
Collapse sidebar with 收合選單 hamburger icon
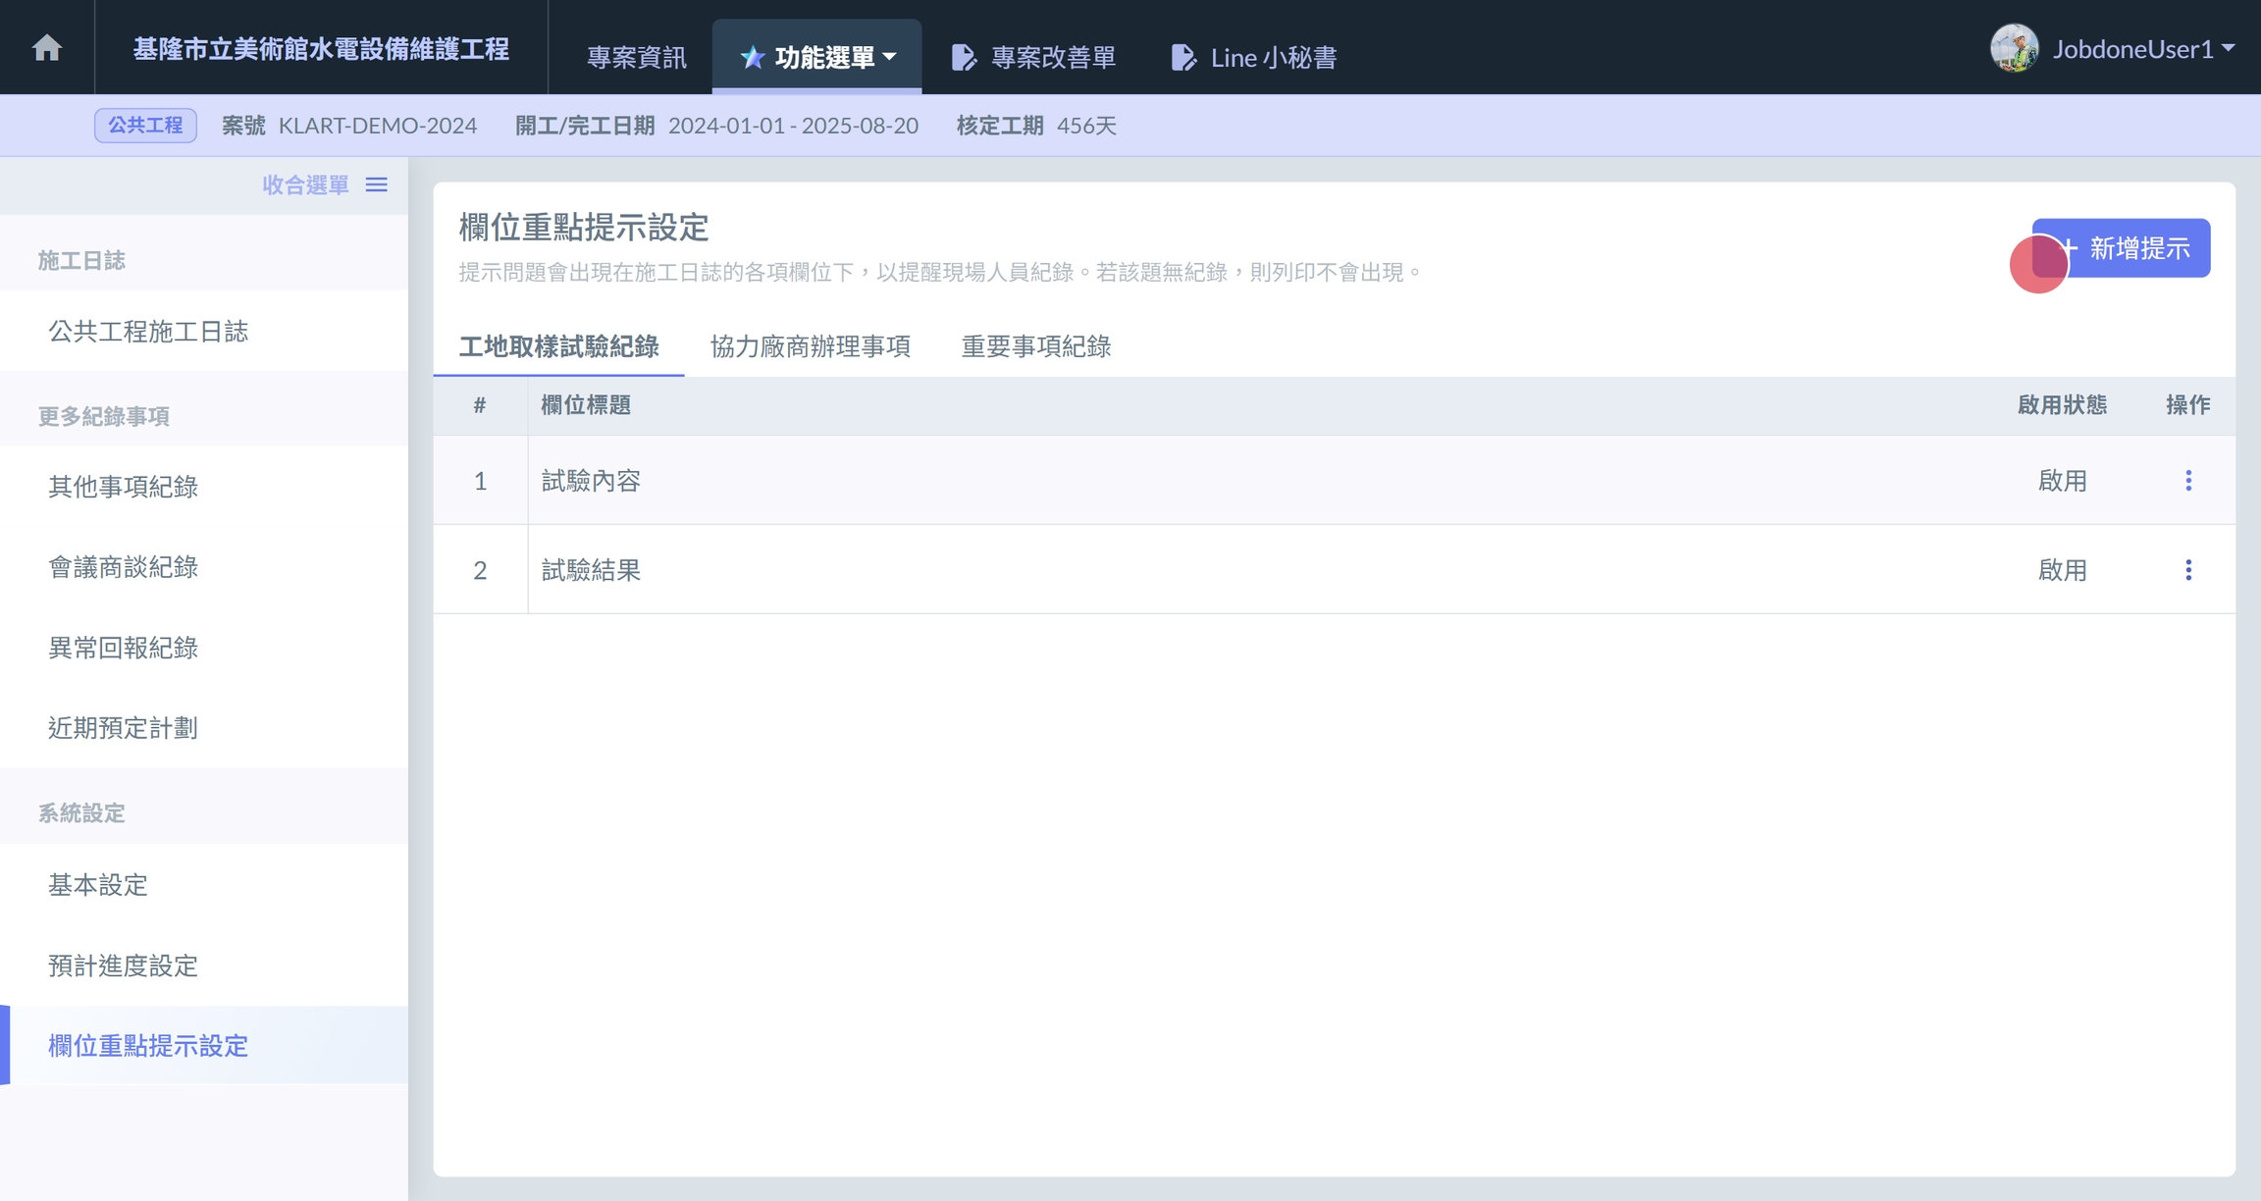[x=377, y=184]
